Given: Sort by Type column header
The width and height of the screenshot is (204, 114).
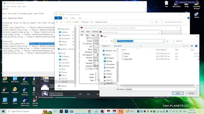Looking at the screenshot, I should pos(177,50).
